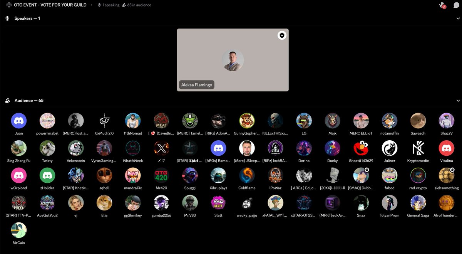462x254 pixels.
Task: Open Xibruplays frog avatar
Action: (x=218, y=175)
